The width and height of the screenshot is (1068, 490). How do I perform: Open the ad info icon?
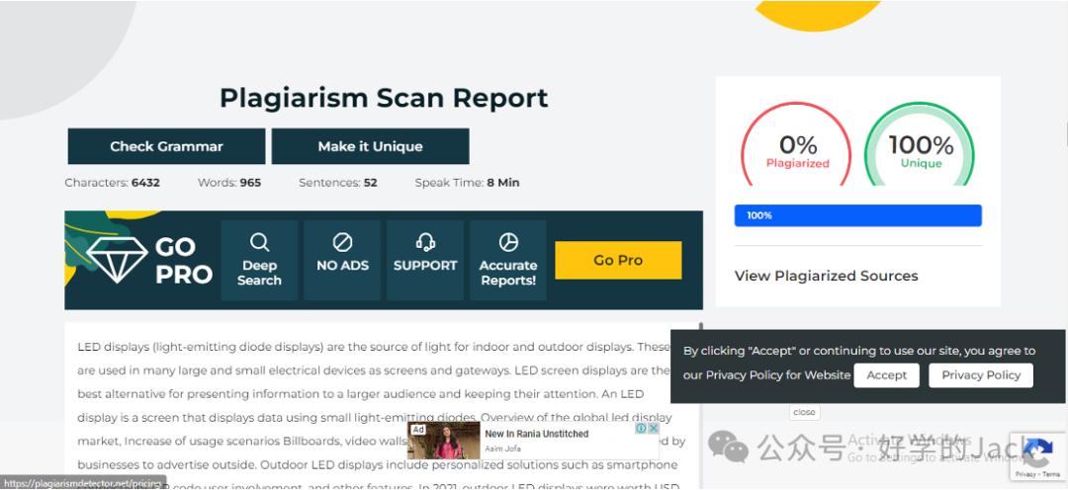click(641, 429)
